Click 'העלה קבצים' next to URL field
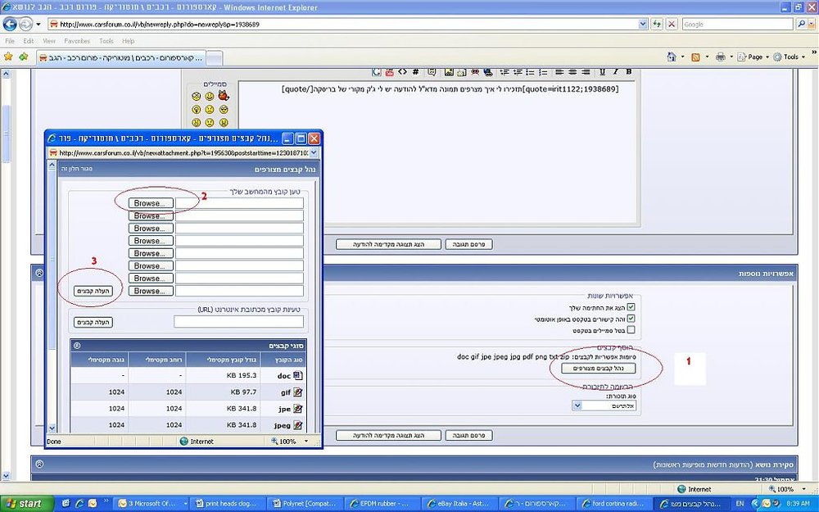The height and width of the screenshot is (512, 819). click(x=93, y=322)
